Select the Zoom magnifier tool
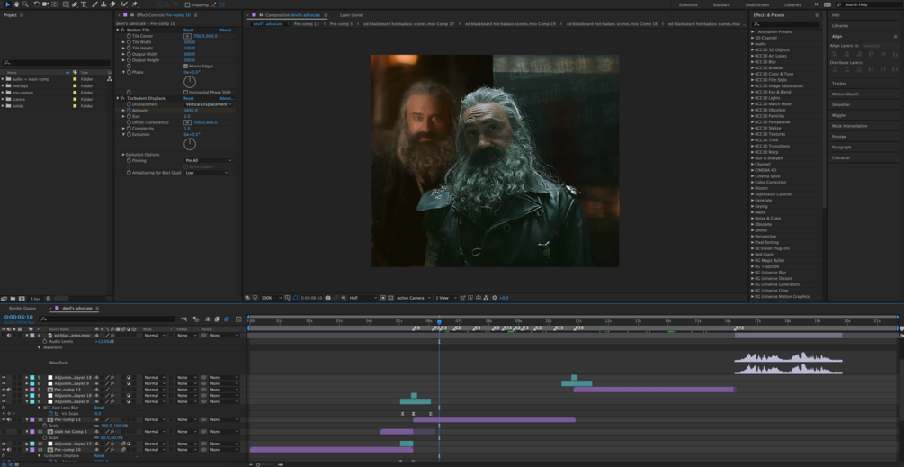This screenshot has height=467, width=904. [x=25, y=4]
